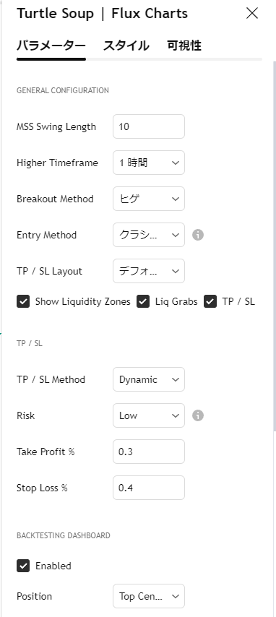This screenshot has width=276, height=617.
Task: Open the TP / SL Layout dropdown
Action: tap(149, 271)
